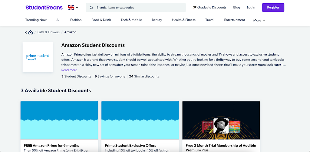Click the search magnifier icon
The image size is (310, 152).
tap(91, 8)
